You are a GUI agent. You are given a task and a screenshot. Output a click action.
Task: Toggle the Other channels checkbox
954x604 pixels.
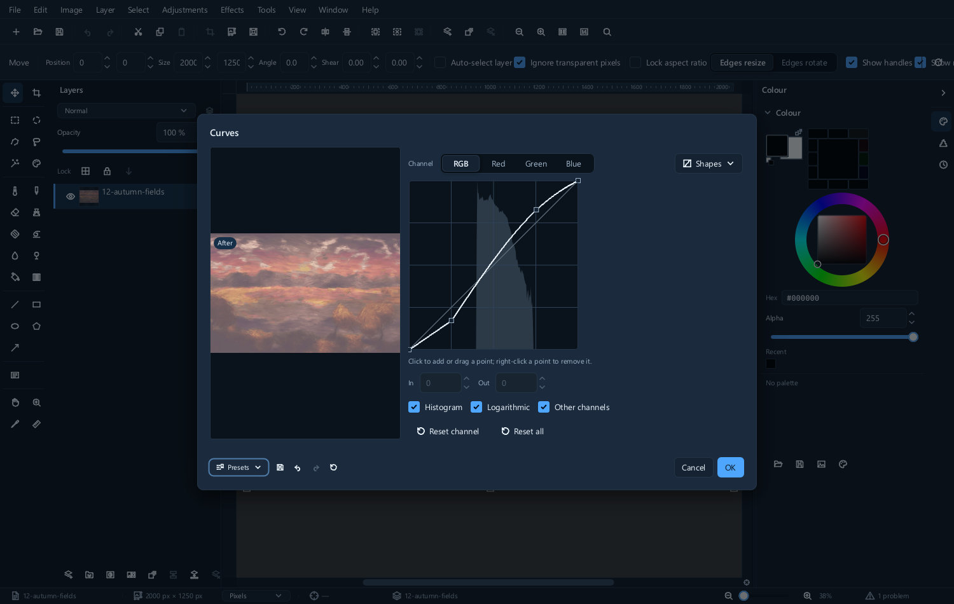tap(544, 407)
